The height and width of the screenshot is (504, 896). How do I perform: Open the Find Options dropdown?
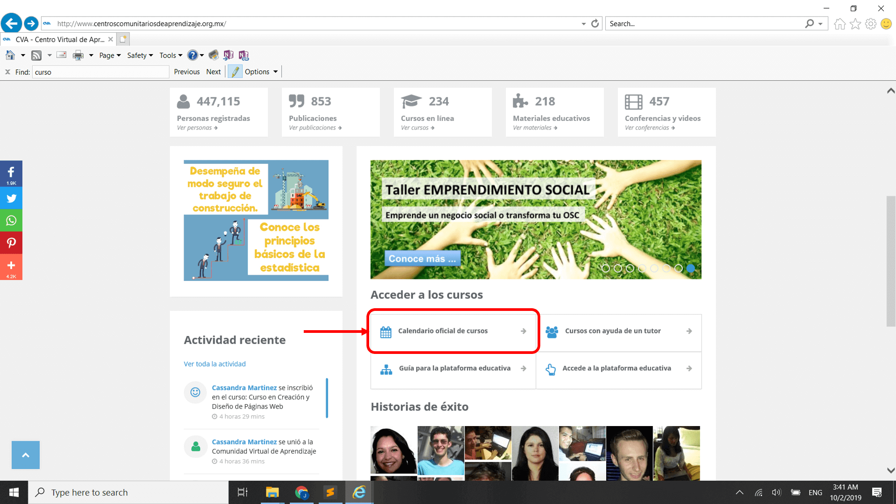tap(261, 72)
